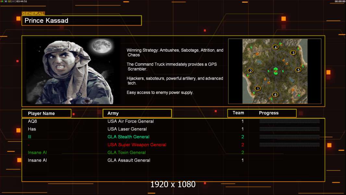346x195 pixels.
Task: Click GLA Stealth General army
Action: click(129, 137)
